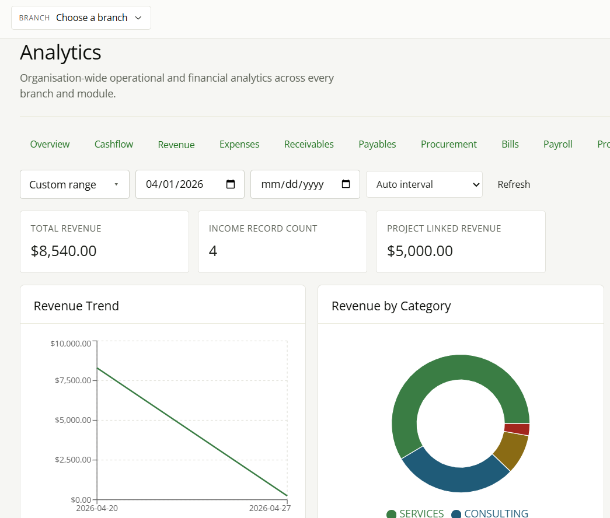The image size is (610, 518).
Task: Click the SERVICES legend green dot
Action: coord(391,514)
